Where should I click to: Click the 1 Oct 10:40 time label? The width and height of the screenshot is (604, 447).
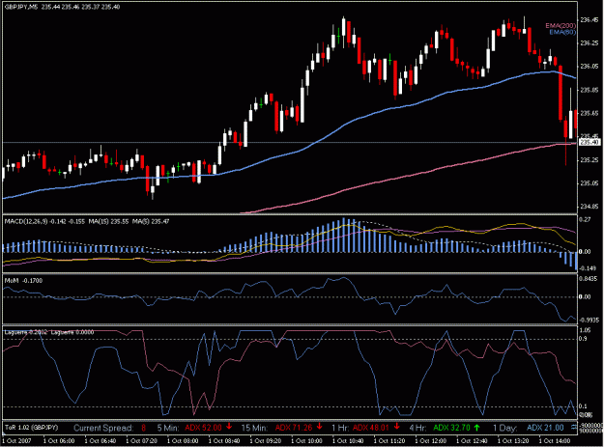348,441
